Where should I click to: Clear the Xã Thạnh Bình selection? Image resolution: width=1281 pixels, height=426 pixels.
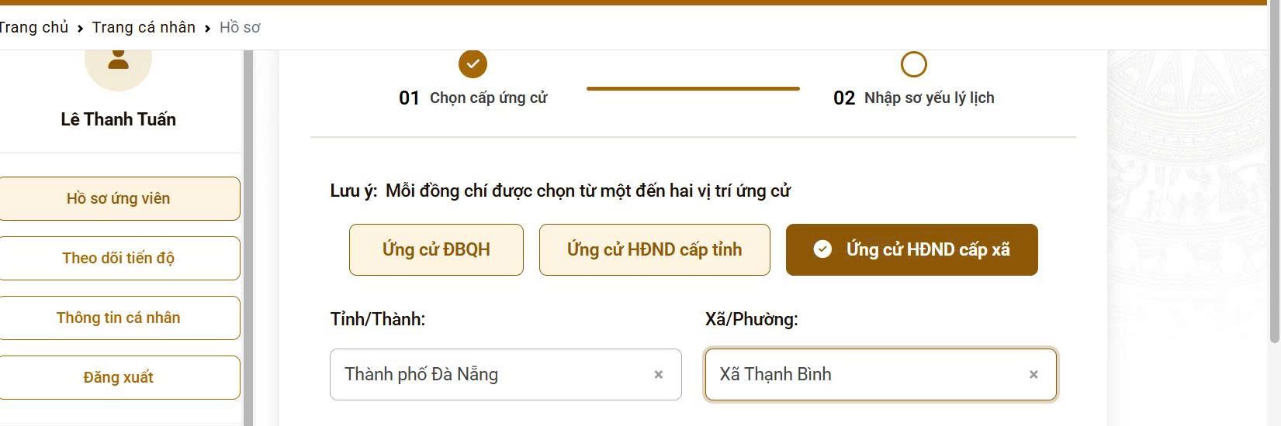click(x=1033, y=375)
